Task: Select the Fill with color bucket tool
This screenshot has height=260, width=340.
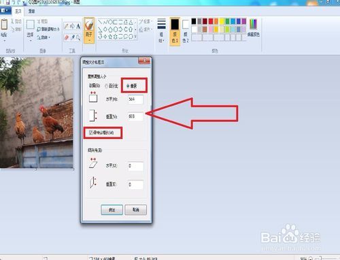Action: (72, 26)
